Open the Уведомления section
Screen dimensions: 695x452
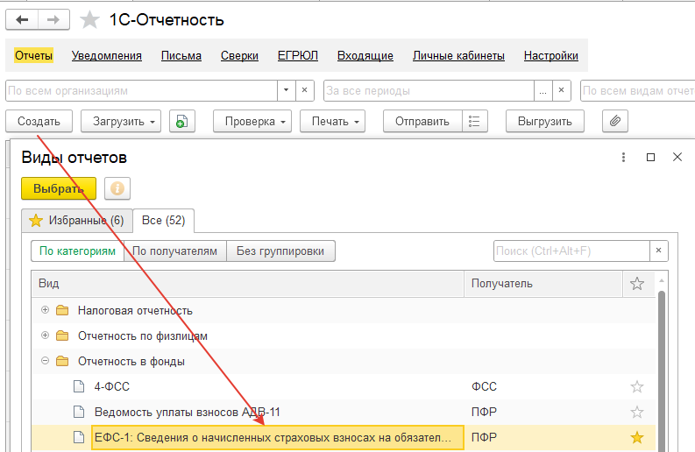point(107,55)
